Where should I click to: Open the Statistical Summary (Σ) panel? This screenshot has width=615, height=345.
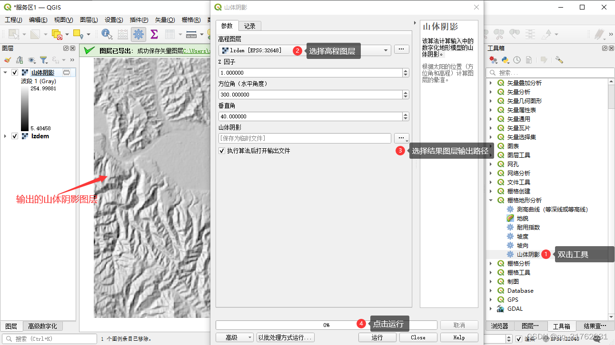click(x=153, y=34)
